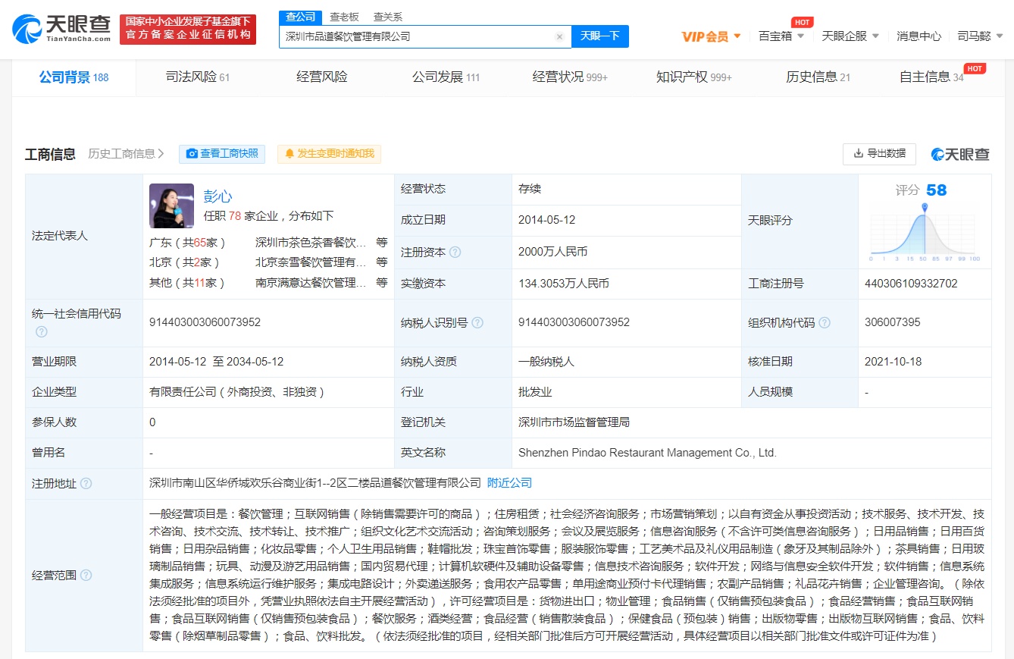The image size is (1014, 659).
Task: Click English name Shenzhen Pindao Restaurant Management
Action: 647,453
